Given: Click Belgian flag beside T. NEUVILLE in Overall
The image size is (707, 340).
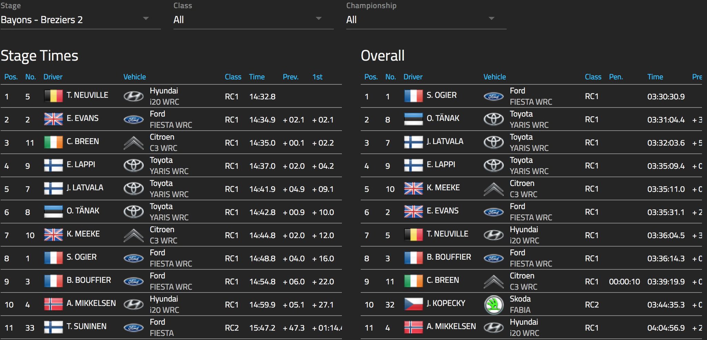Looking at the screenshot, I should coord(414,235).
